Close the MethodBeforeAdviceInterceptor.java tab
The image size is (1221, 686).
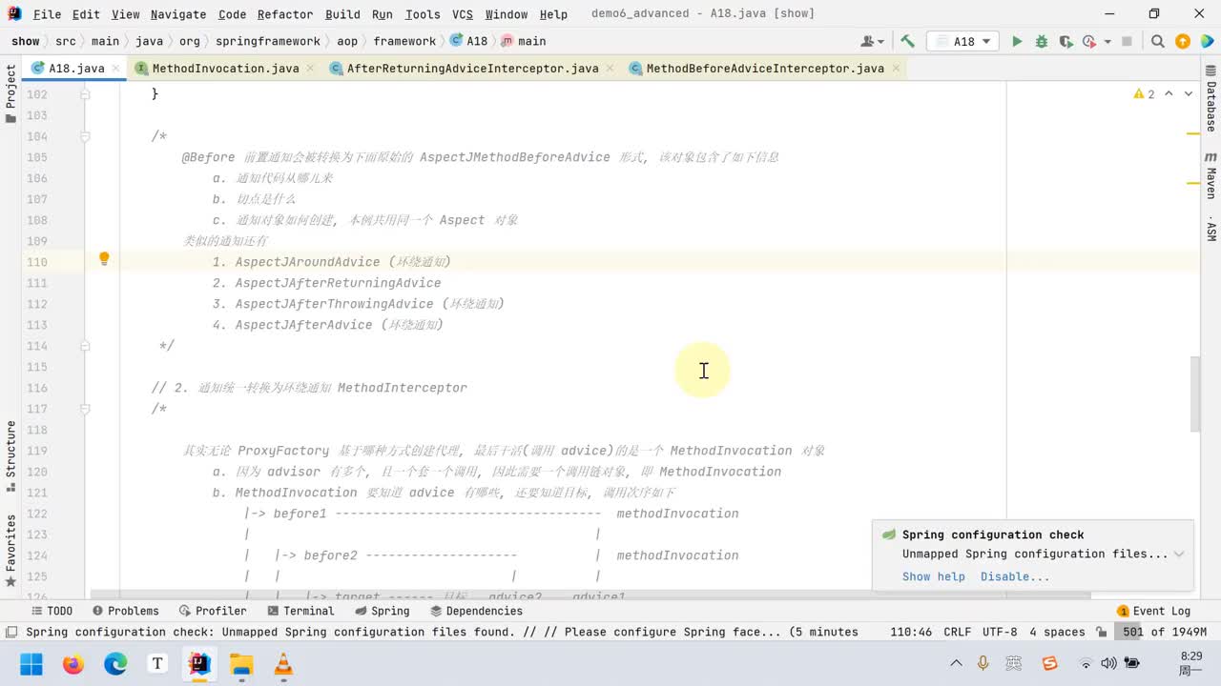[x=895, y=69]
